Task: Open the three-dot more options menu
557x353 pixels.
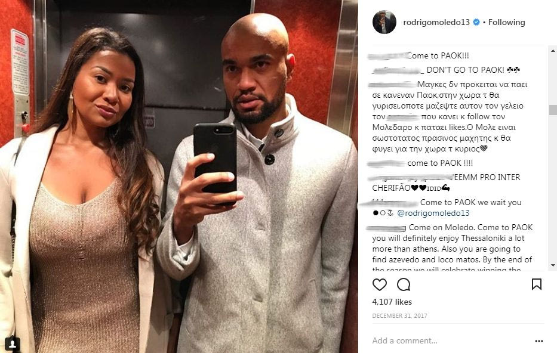Action: (539, 341)
